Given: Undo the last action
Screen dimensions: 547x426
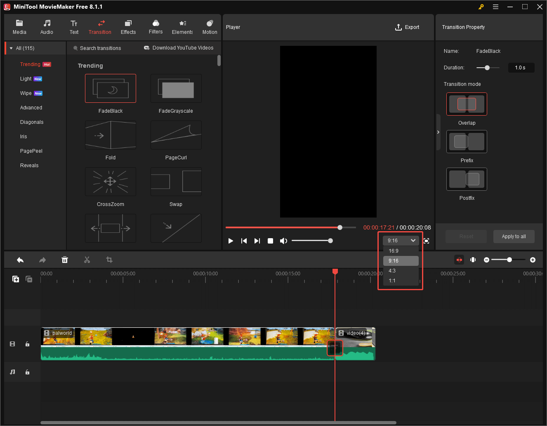Looking at the screenshot, I should pyautogui.click(x=20, y=260).
